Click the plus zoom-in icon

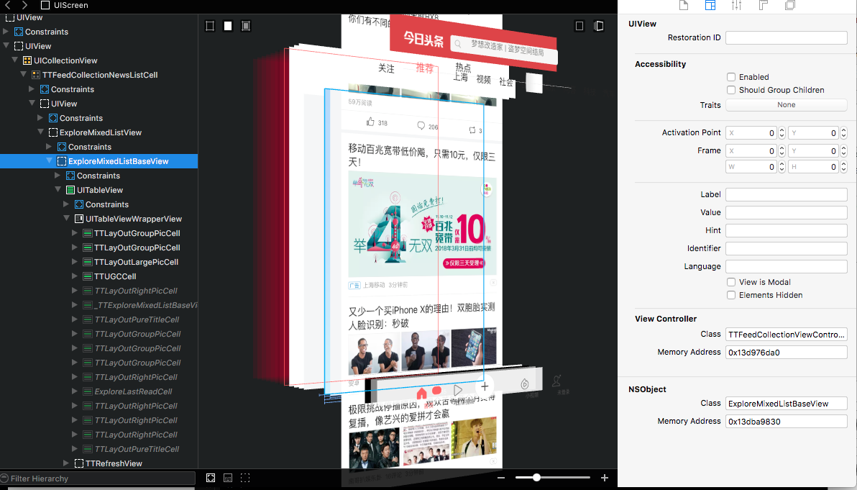605,478
